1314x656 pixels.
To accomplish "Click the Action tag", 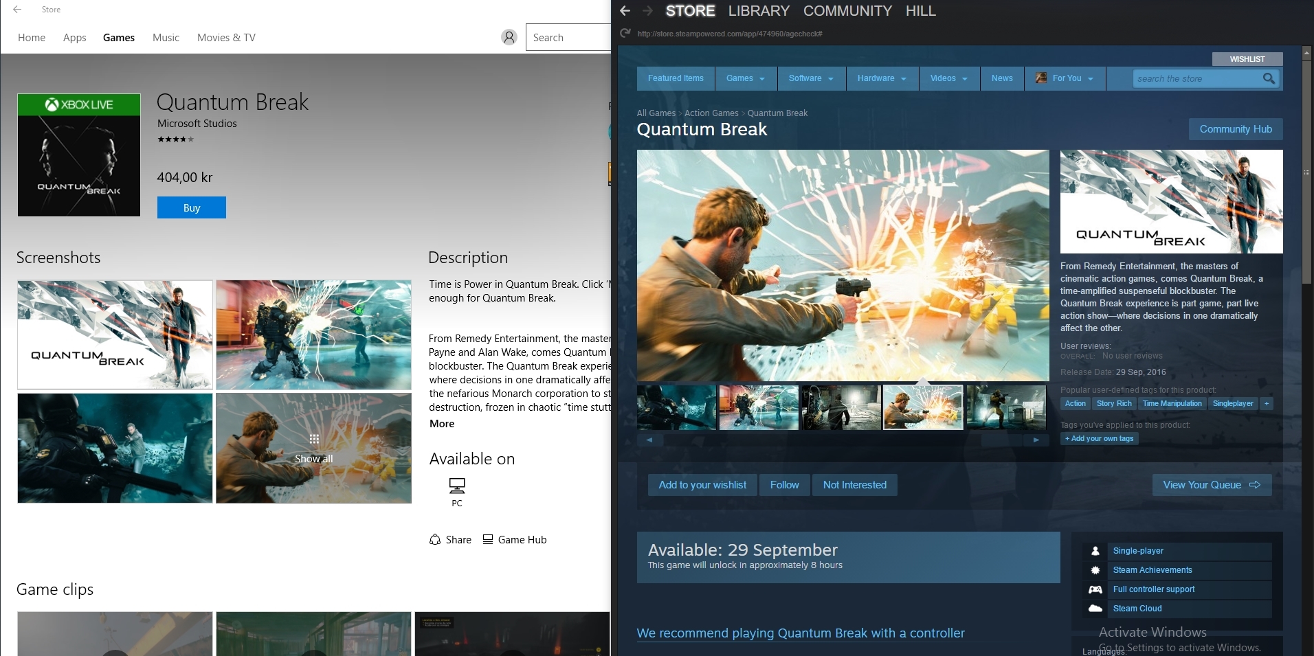I will 1076,404.
